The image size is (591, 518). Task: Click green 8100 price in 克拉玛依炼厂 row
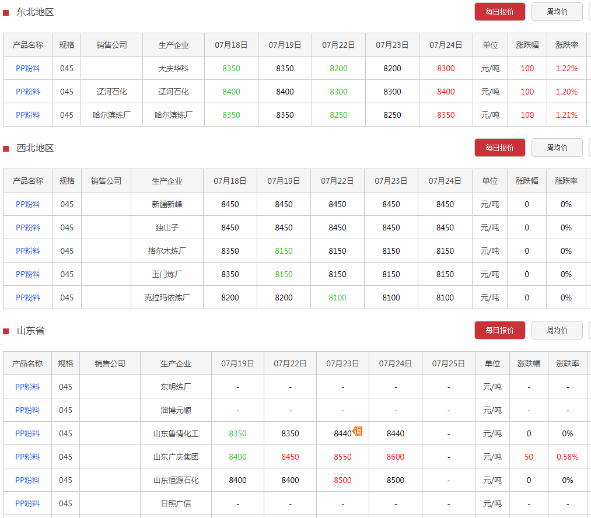(337, 298)
